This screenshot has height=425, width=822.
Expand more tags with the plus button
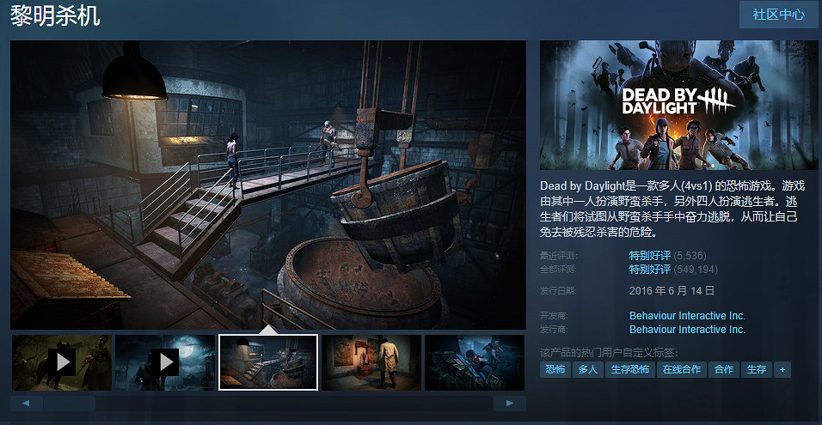coord(782,369)
